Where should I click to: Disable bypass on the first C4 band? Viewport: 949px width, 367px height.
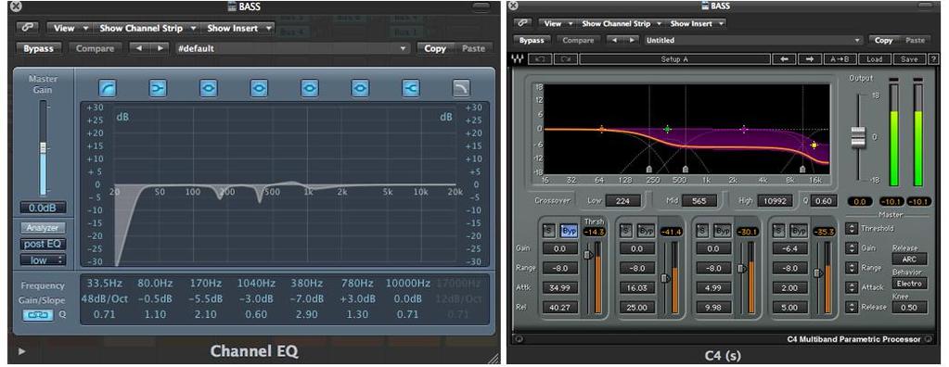[x=568, y=231]
